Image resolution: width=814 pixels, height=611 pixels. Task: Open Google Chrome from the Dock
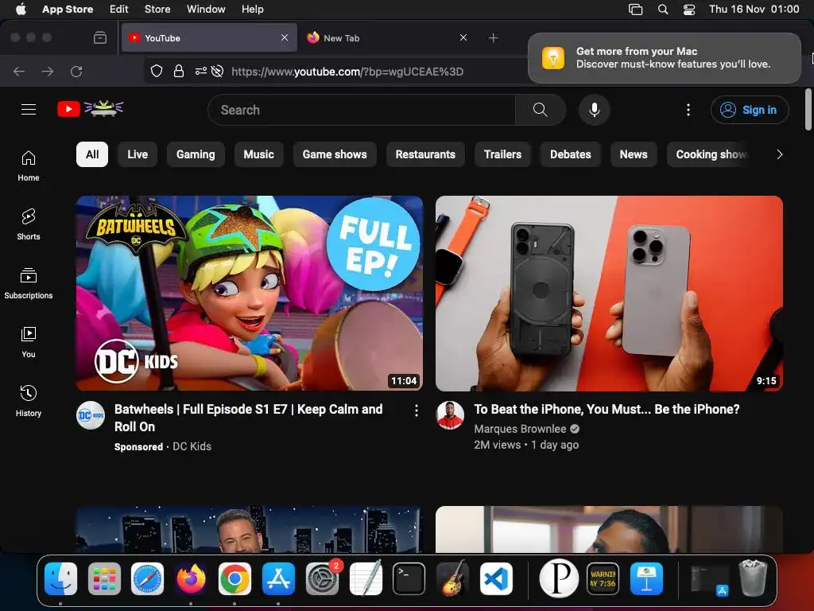tap(235, 579)
